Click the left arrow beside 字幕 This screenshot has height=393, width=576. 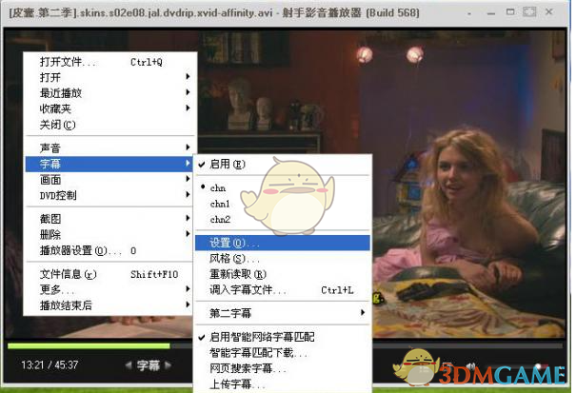pyautogui.click(x=129, y=365)
